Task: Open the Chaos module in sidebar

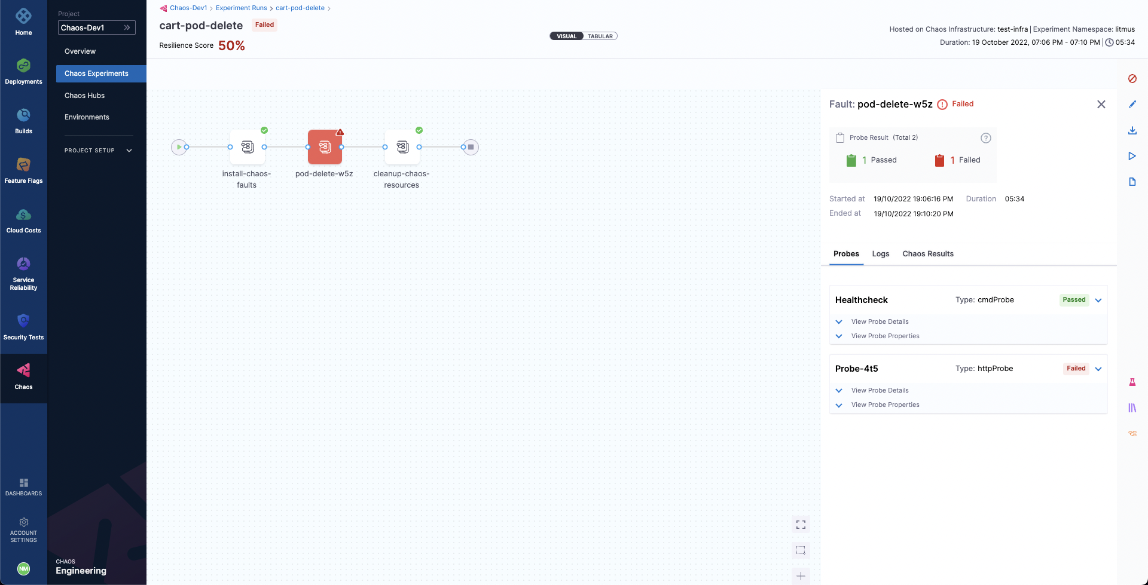Action: [x=23, y=376]
